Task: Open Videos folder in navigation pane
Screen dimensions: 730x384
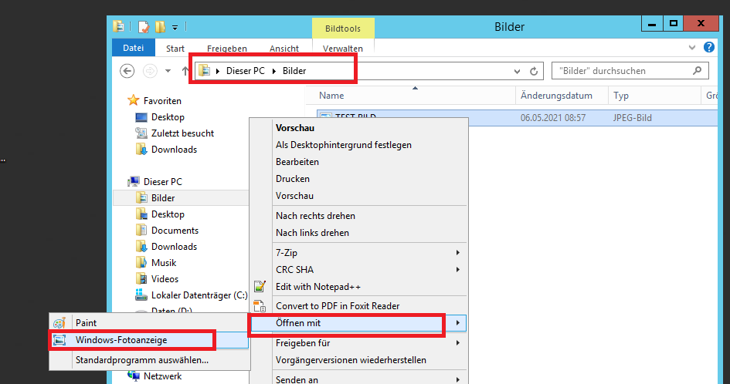Action: [165, 279]
